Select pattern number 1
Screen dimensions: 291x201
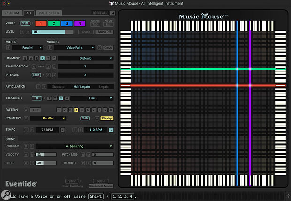[59, 110]
